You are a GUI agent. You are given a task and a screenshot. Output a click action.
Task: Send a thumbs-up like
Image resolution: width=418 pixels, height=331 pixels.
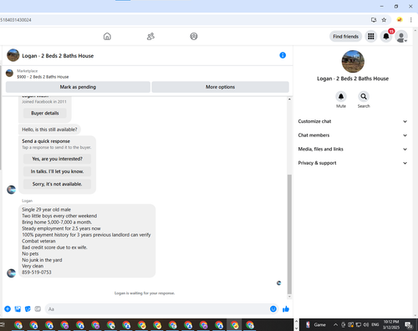click(286, 308)
